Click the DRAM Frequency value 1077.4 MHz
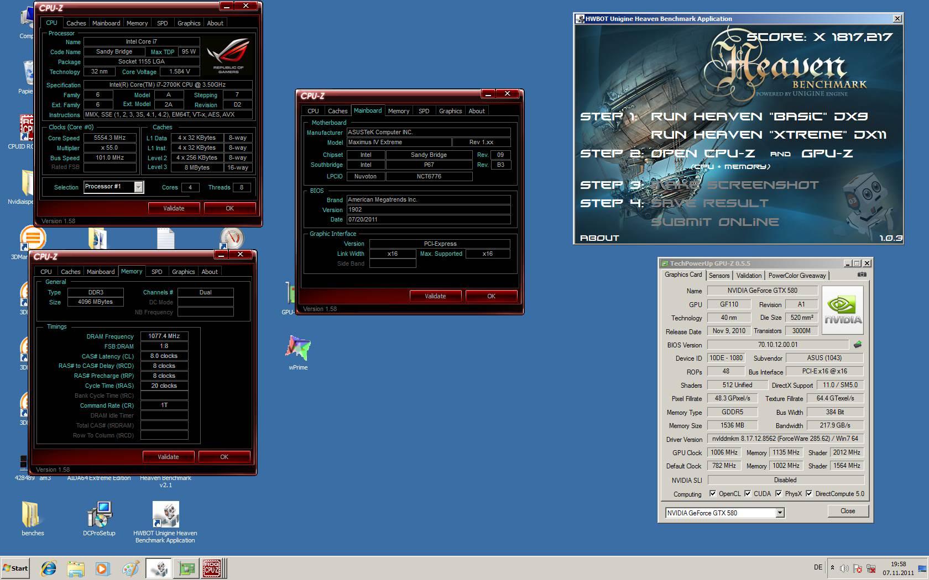Image resolution: width=929 pixels, height=580 pixels. pos(164,336)
